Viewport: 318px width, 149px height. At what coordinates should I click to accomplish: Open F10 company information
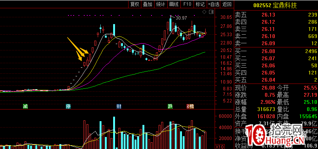pos(187,4)
